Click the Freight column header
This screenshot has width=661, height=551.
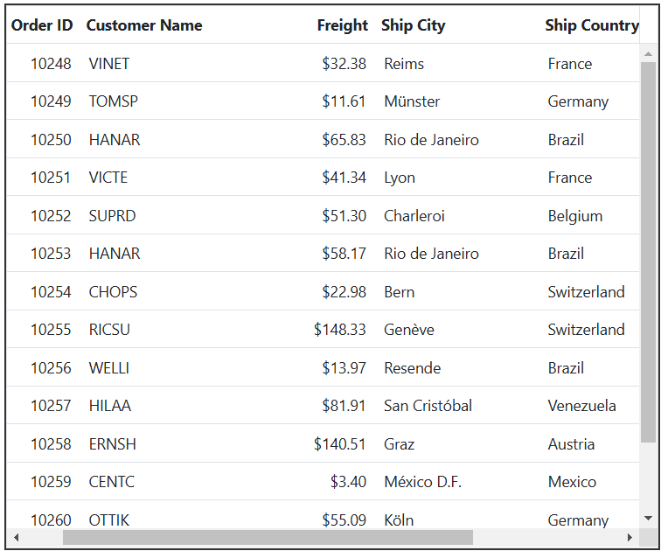pyautogui.click(x=343, y=25)
